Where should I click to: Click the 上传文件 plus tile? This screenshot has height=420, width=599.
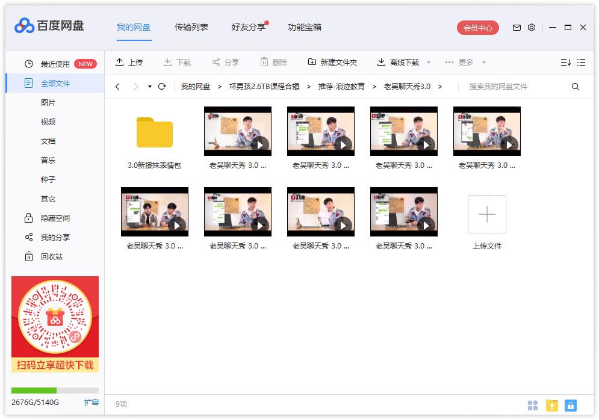486,215
